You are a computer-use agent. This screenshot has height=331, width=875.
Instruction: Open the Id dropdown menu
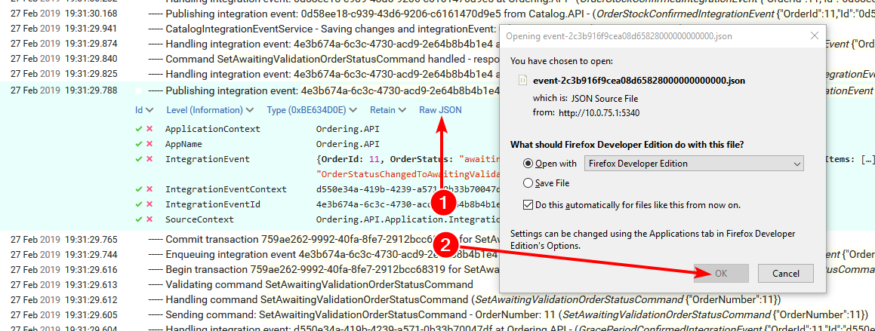pos(144,110)
